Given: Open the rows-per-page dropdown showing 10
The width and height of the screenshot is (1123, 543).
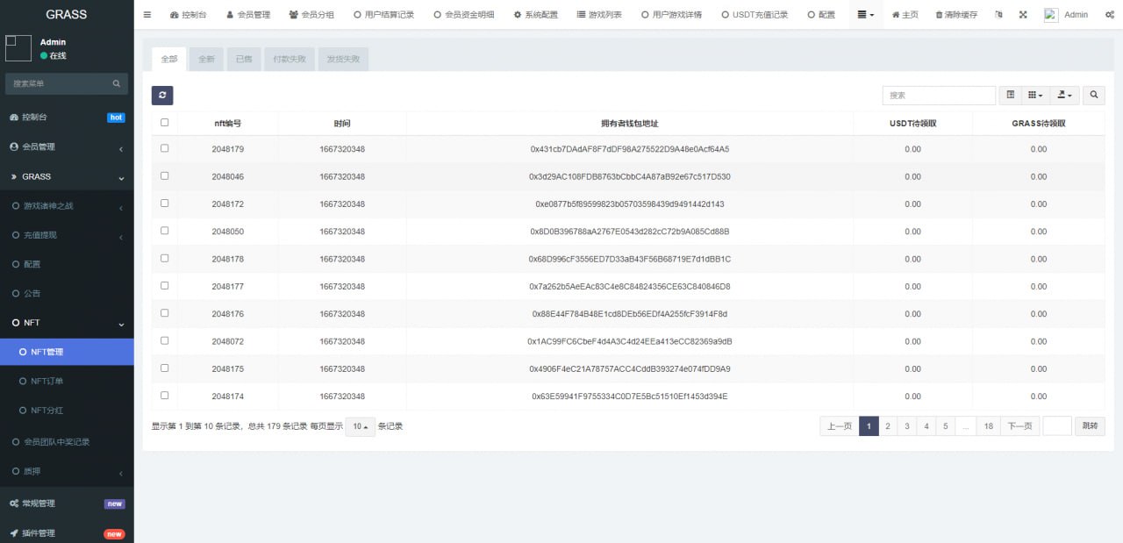Looking at the screenshot, I should [360, 426].
